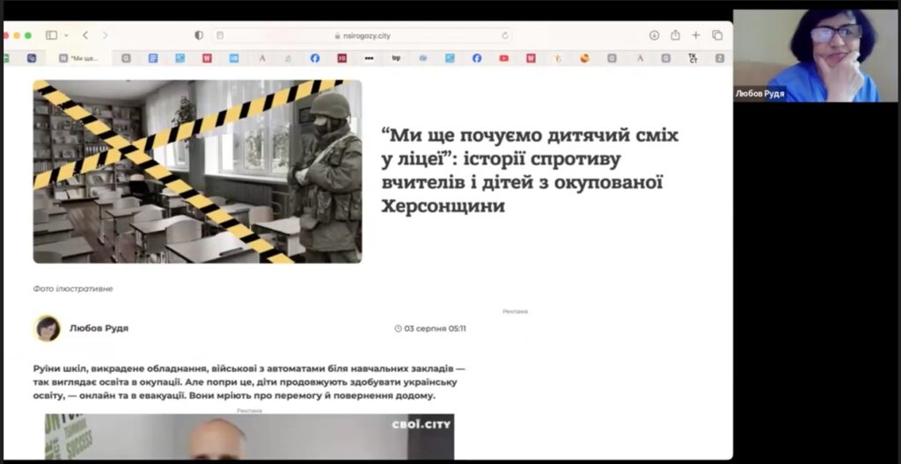The image size is (901, 464).
Task: Switch to the YouTube tab
Action: tap(503, 58)
